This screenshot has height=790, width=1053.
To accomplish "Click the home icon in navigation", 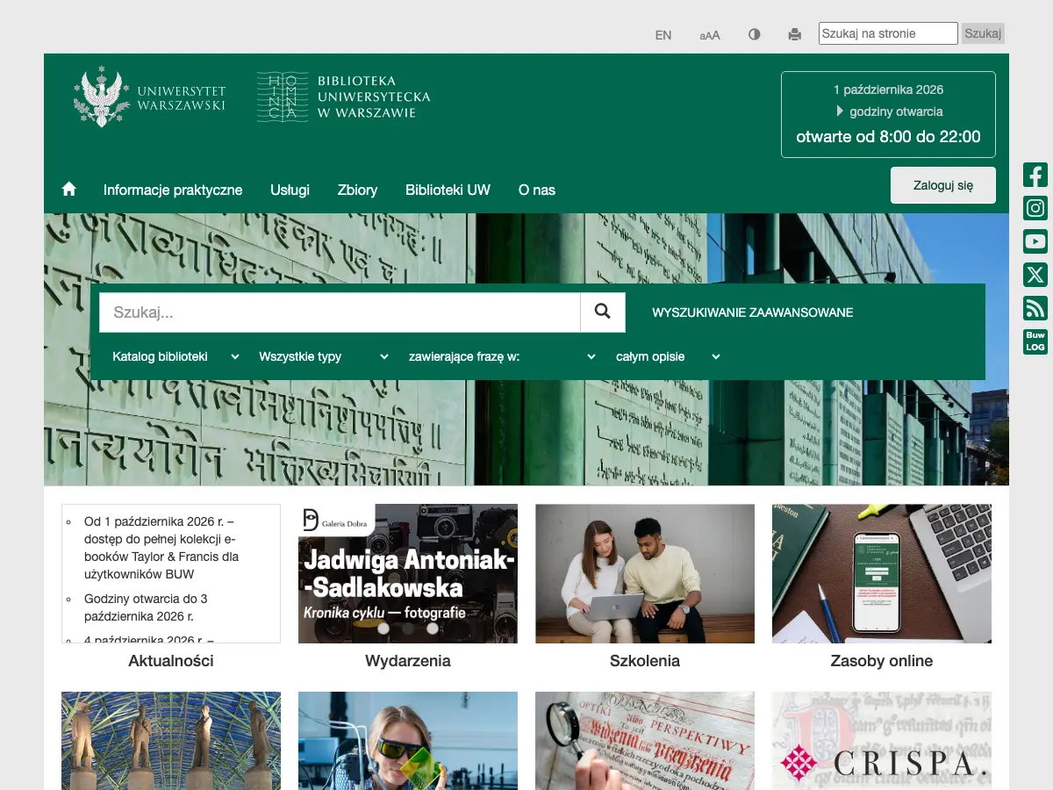I will pos(69,190).
